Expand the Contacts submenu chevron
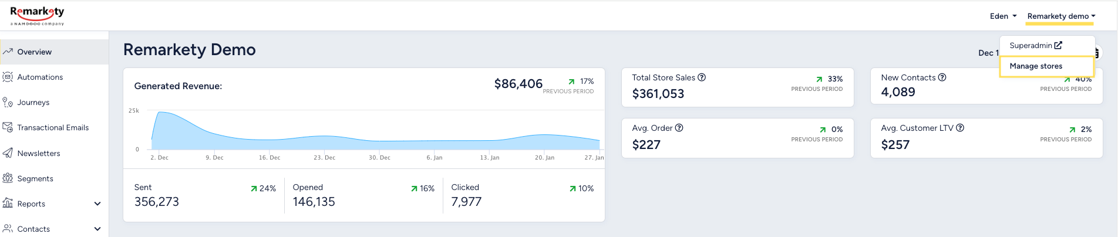This screenshot has height=237, width=1118. (x=97, y=229)
